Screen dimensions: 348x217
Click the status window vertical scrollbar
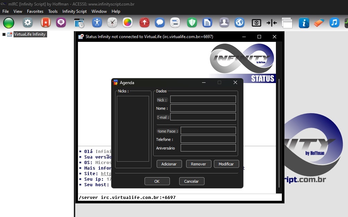click(x=279, y=135)
